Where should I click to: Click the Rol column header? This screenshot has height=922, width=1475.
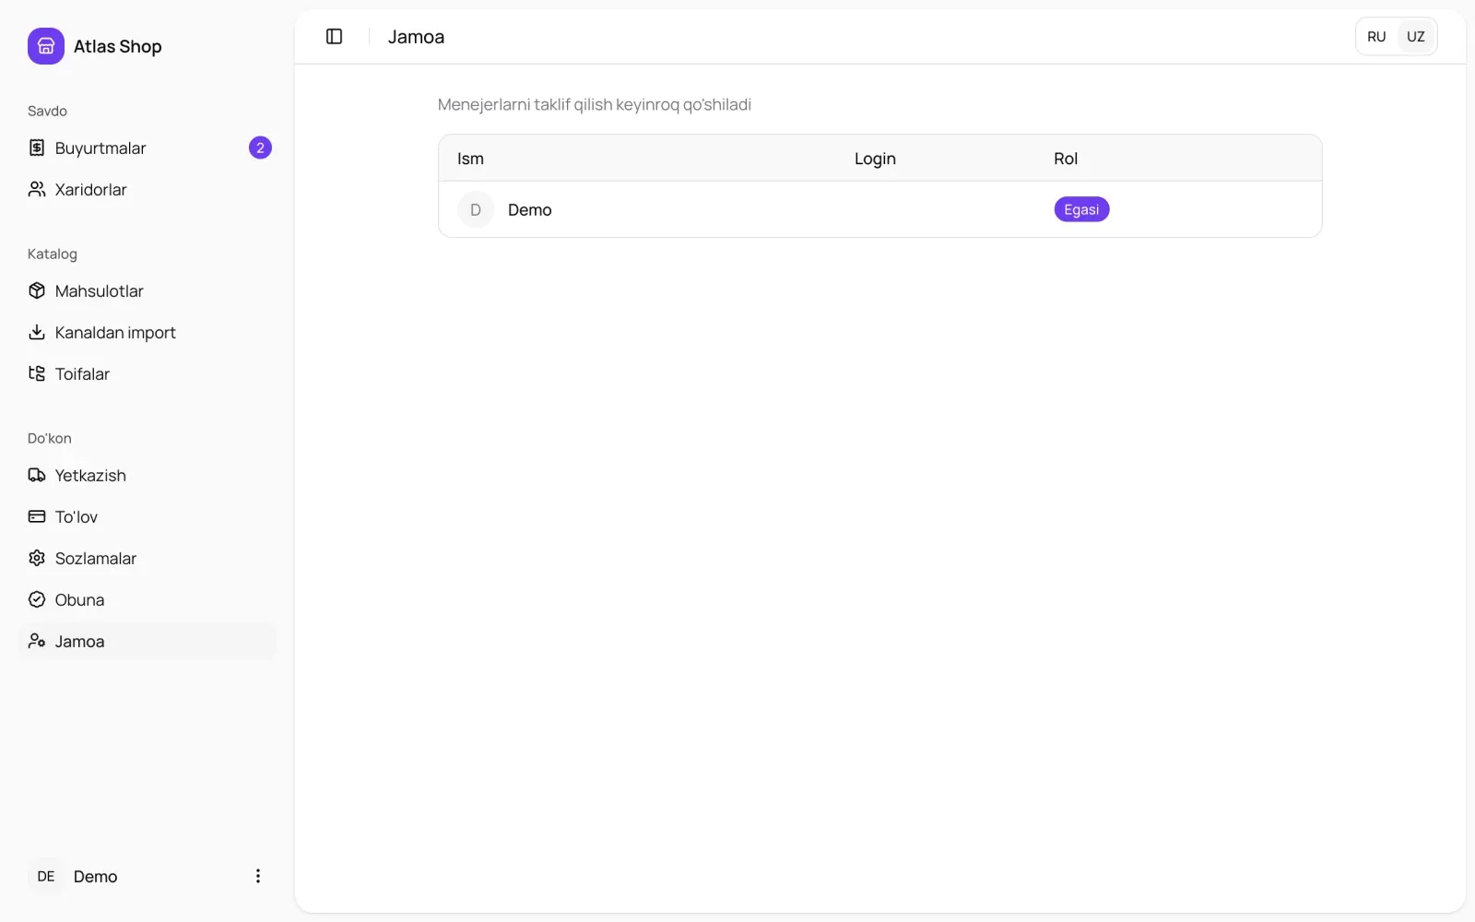pos(1066,159)
